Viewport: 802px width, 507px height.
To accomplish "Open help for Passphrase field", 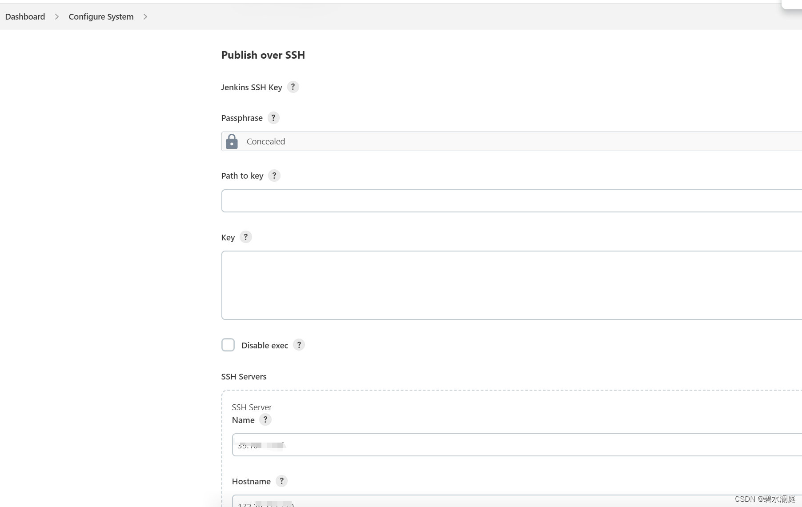I will pyautogui.click(x=273, y=118).
